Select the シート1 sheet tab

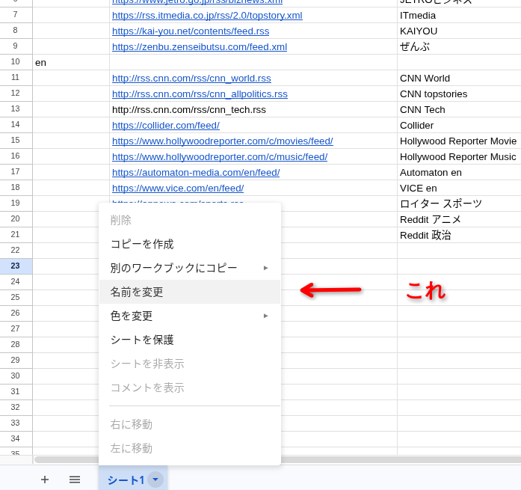coord(125,480)
